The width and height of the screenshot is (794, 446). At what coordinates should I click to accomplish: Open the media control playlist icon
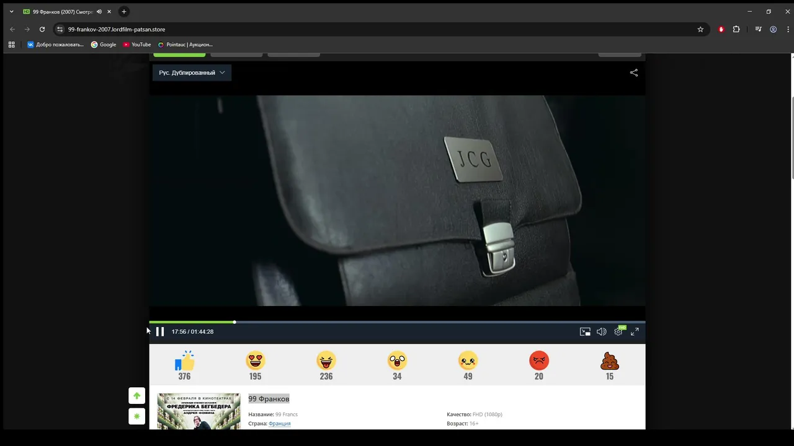pyautogui.click(x=758, y=29)
